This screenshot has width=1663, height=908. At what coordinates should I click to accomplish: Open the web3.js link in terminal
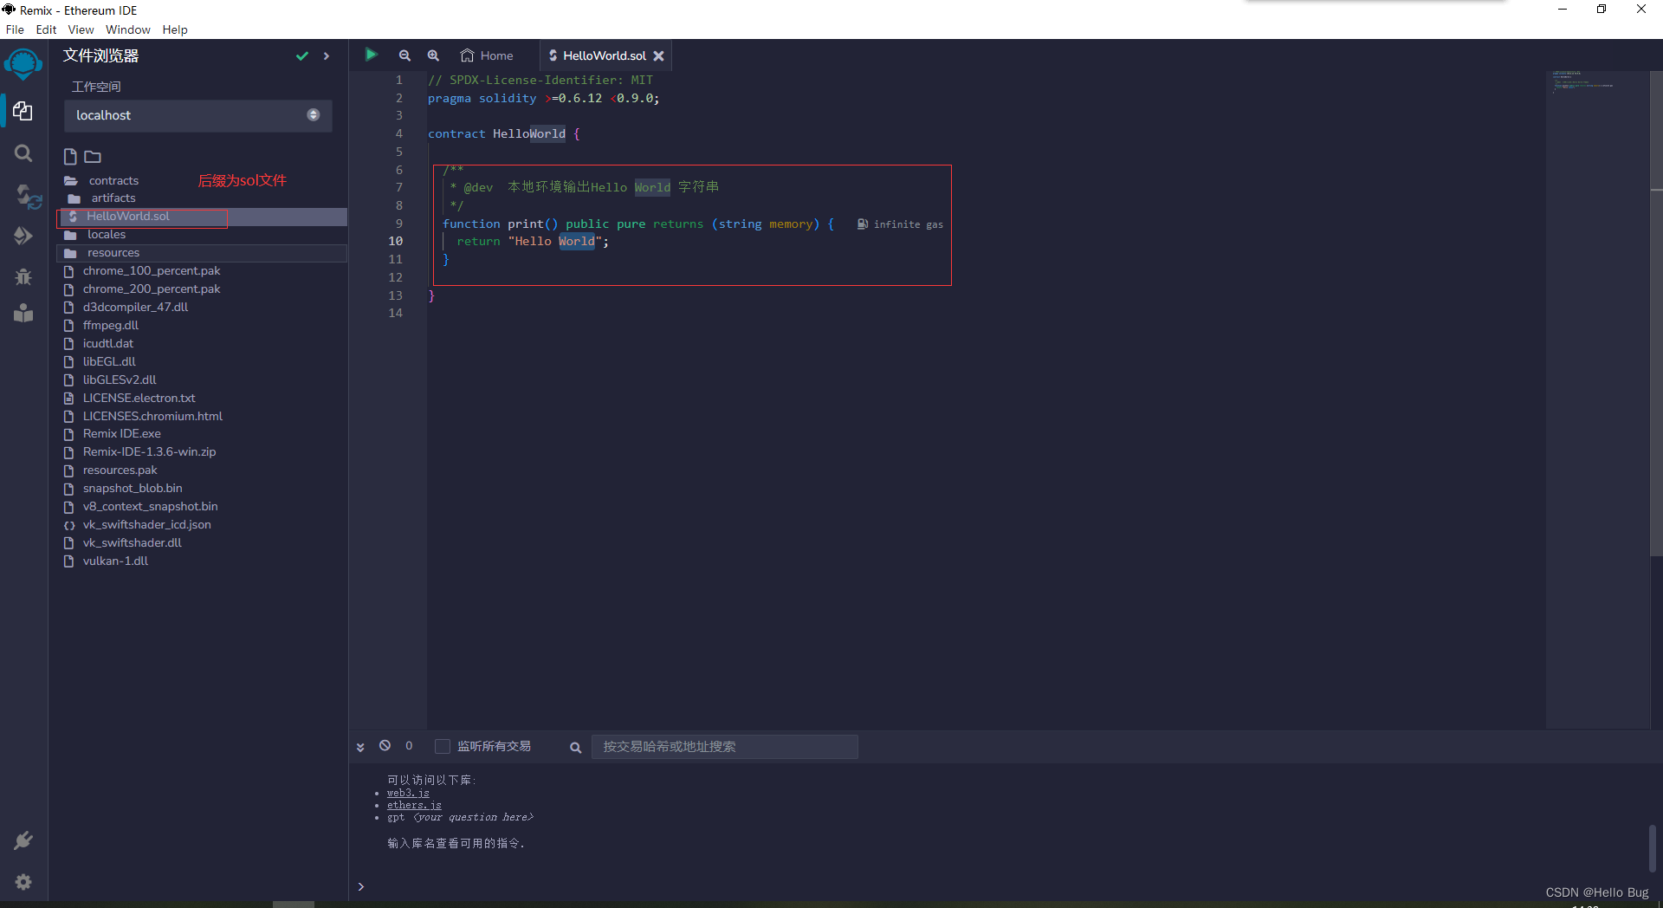[408, 793]
